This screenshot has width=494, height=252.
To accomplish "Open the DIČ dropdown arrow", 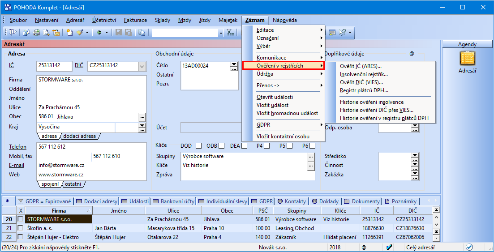I will 142,66.
